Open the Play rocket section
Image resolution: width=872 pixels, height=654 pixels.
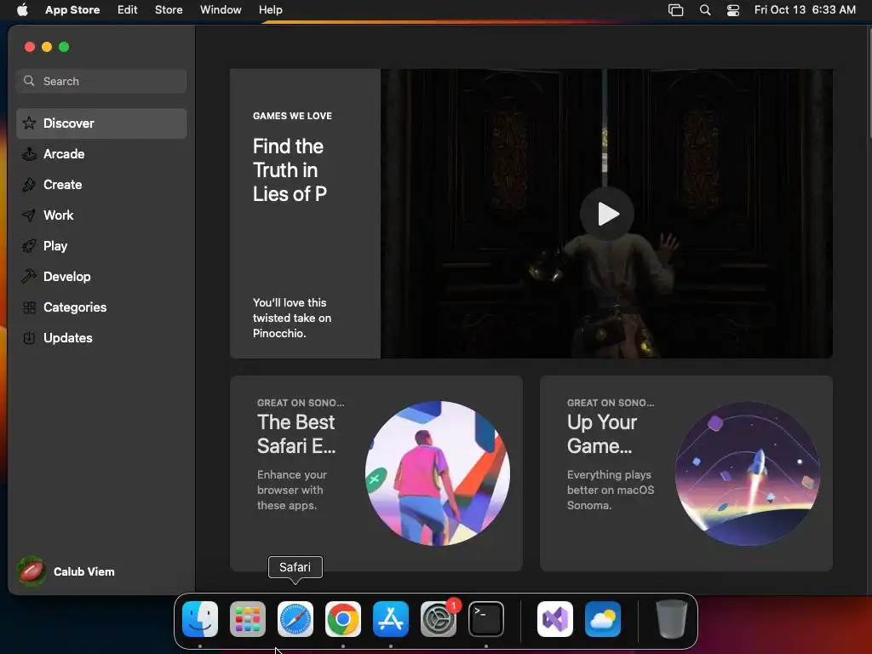click(x=101, y=246)
